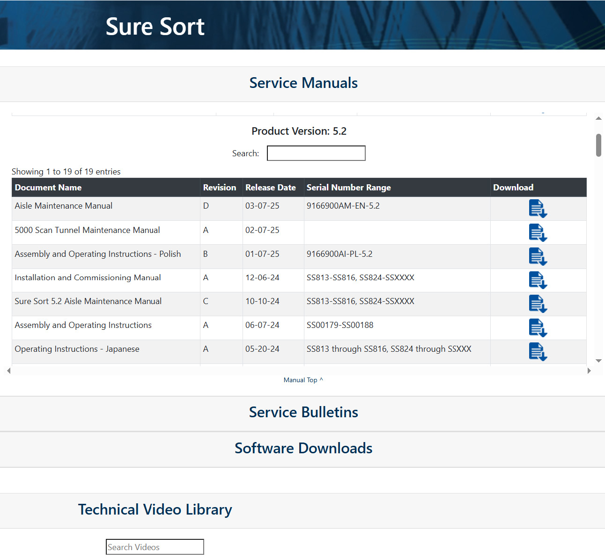Image resolution: width=605 pixels, height=559 pixels.
Task: Open the Technical Video Library section
Action: [x=155, y=509]
